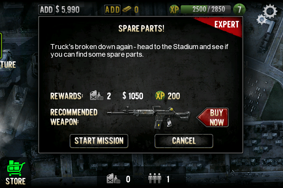This screenshot has width=283, height=188.
Task: Add more cash with ADD button
Action: click(x=46, y=10)
